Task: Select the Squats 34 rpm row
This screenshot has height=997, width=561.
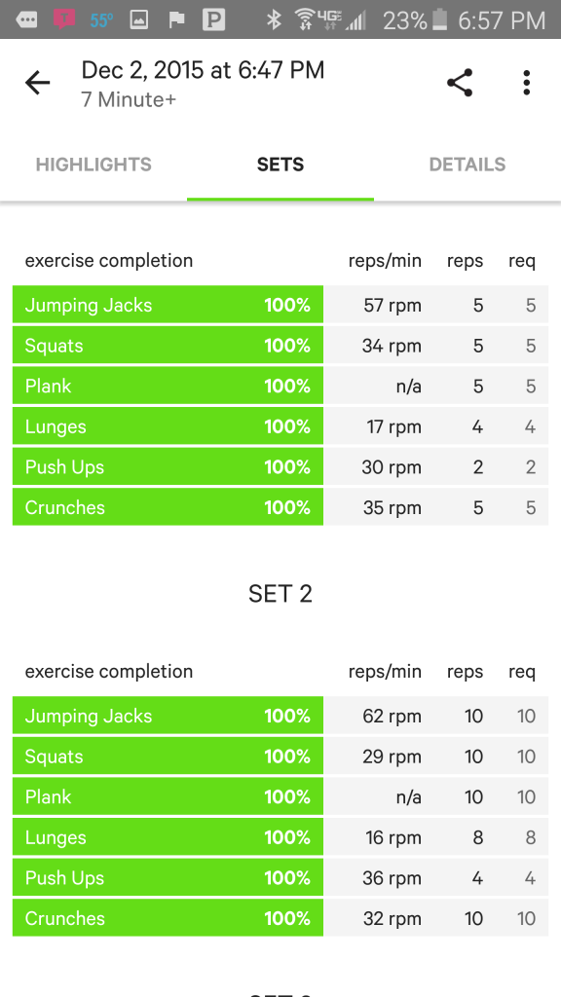Action: [x=280, y=346]
